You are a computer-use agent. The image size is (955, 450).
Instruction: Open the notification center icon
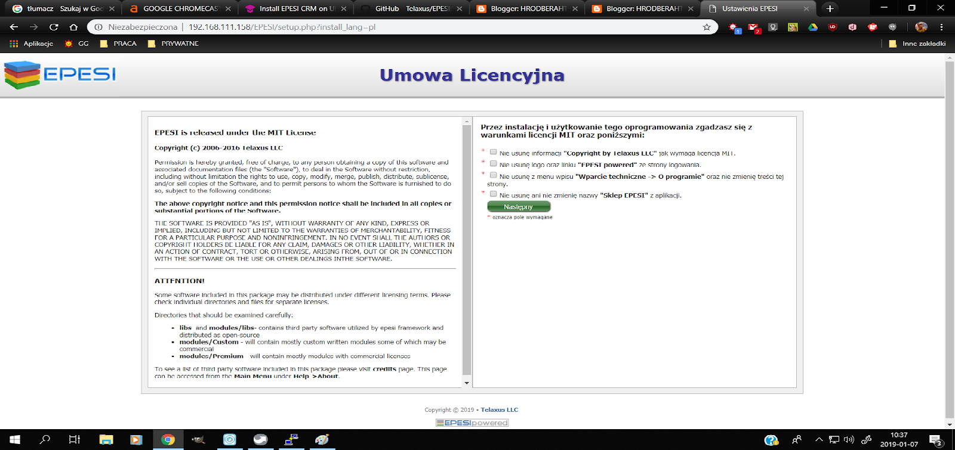point(936,440)
